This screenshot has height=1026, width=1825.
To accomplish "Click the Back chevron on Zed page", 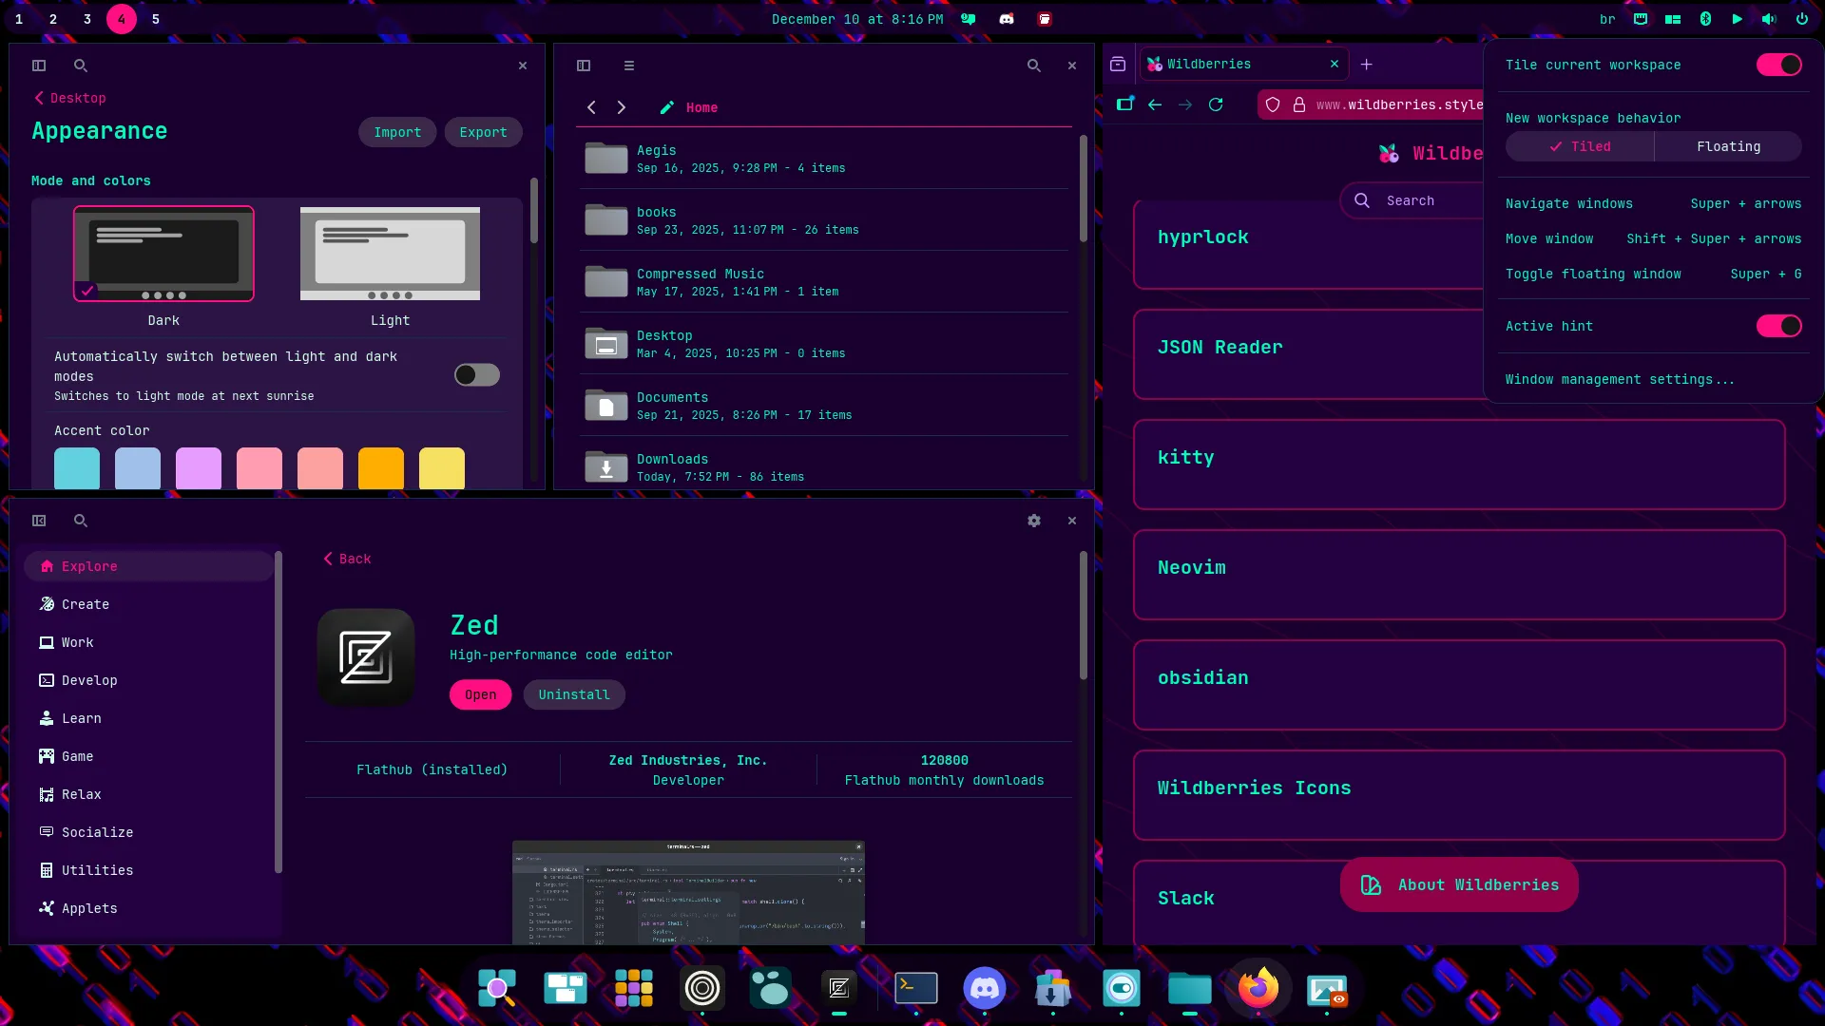I will 329,559.
